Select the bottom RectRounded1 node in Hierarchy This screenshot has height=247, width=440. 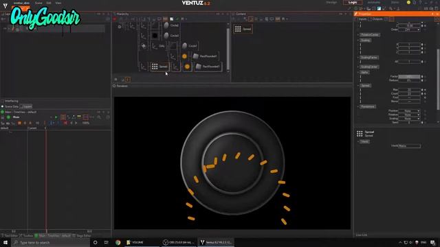(208, 67)
